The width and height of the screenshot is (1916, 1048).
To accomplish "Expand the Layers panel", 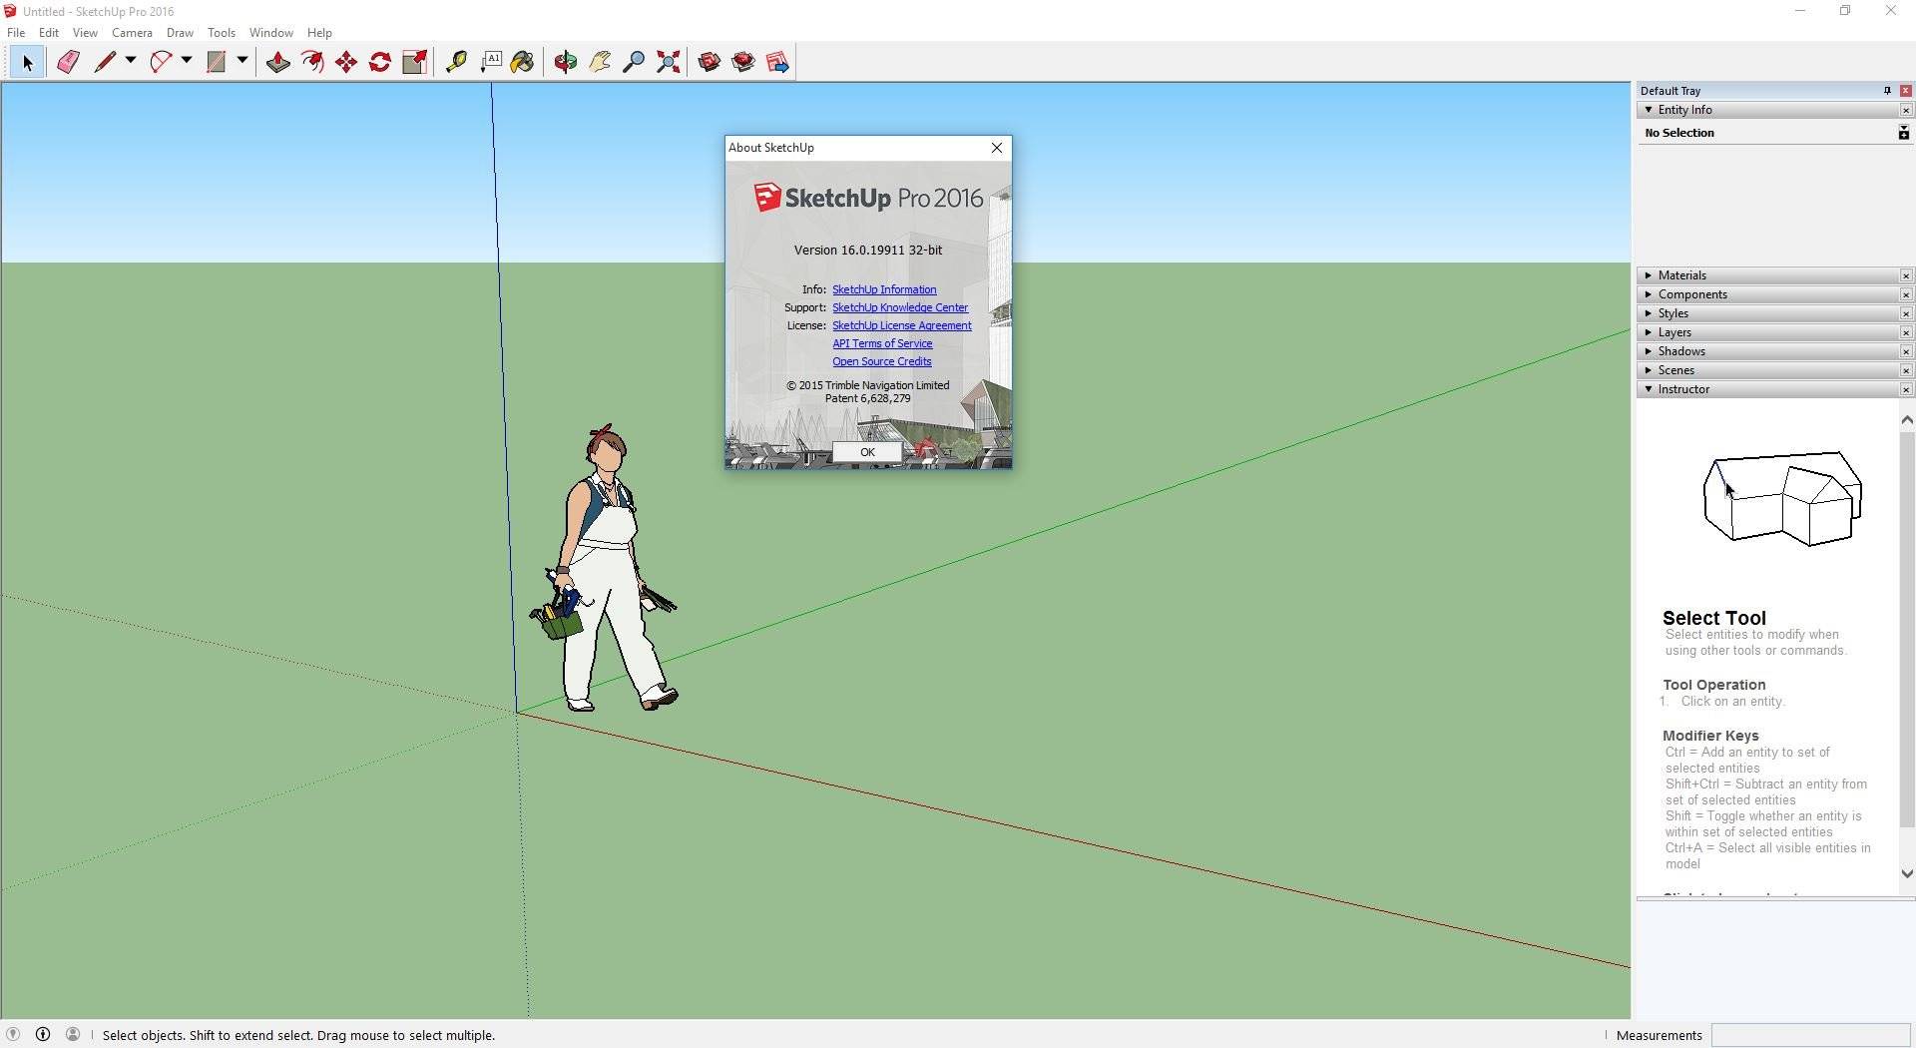I will click(1648, 332).
